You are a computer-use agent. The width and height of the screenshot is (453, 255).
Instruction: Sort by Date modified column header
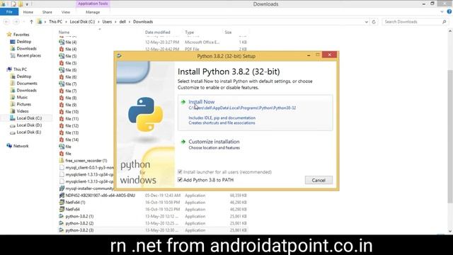click(157, 33)
